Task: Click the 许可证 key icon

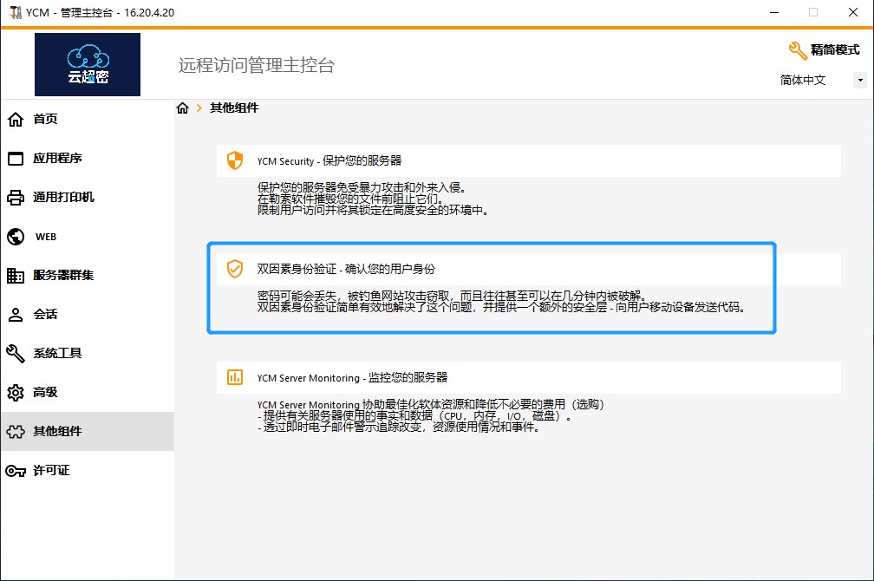Action: click(16, 471)
